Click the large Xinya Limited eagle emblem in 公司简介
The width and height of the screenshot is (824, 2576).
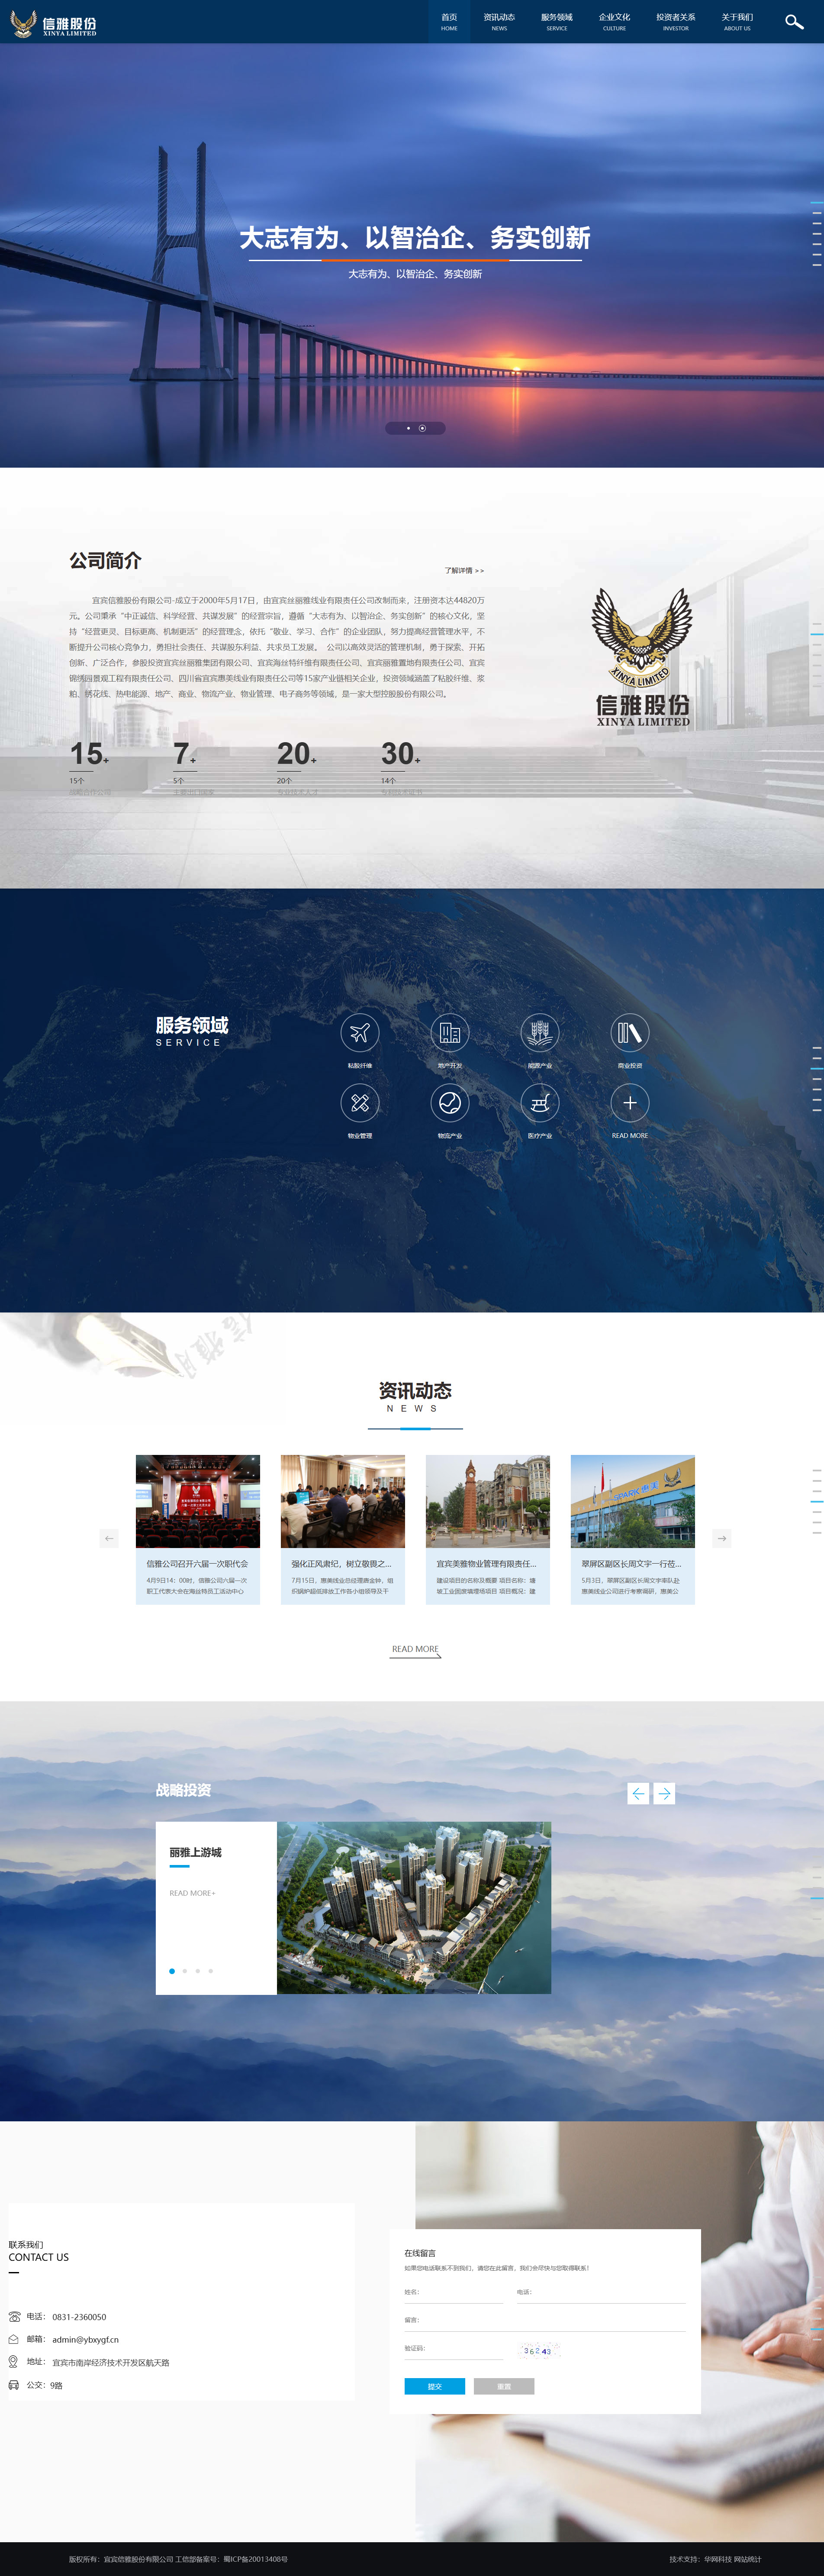(x=642, y=656)
